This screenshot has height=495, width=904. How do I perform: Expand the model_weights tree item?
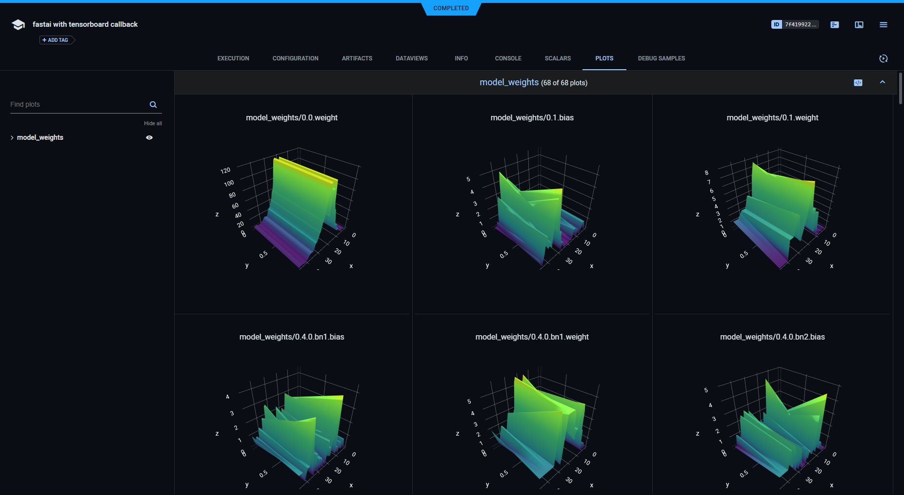coord(12,138)
